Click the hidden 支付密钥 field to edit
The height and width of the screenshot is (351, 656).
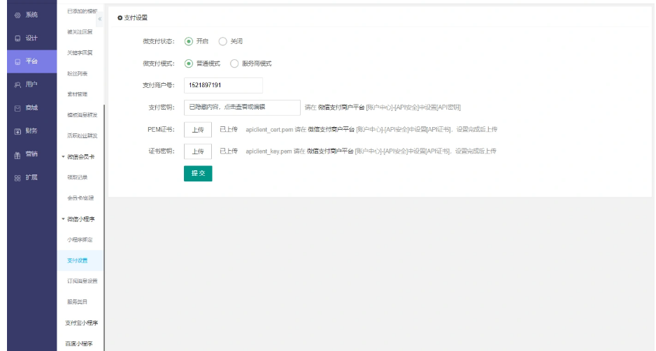(241, 107)
